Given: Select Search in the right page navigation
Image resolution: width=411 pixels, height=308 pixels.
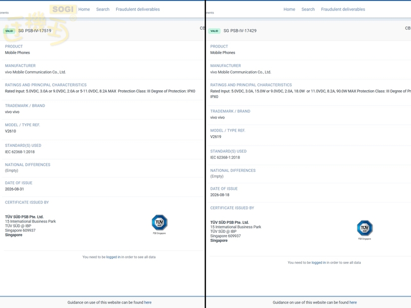Looking at the screenshot, I should tap(308, 9).
